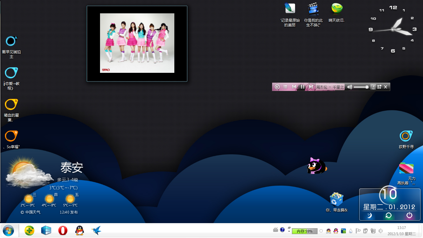Click the Show Desktop button on taskbar
The height and width of the screenshot is (238, 423).
tap(421, 231)
